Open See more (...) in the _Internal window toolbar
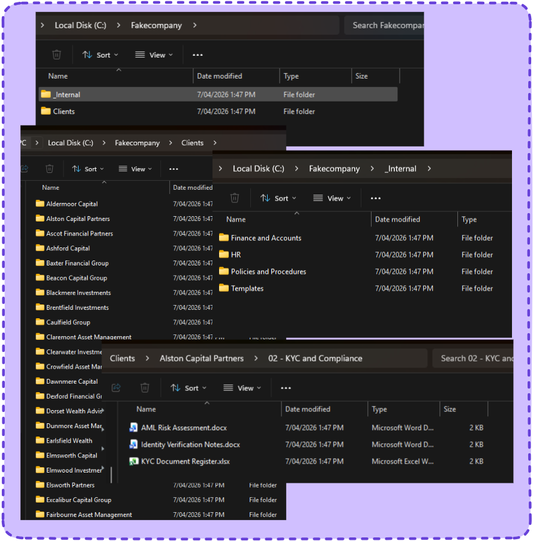Screen dimensions: 533x541 point(376,198)
